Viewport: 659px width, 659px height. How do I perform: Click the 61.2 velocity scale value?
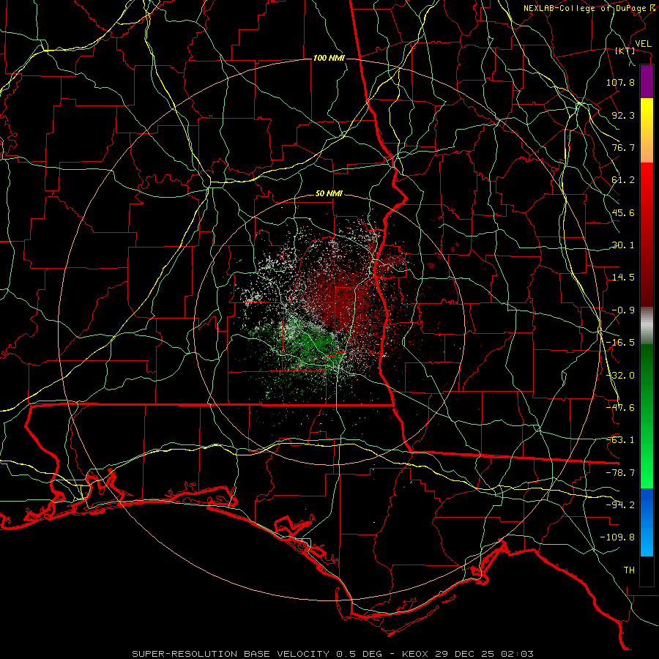tap(623, 180)
